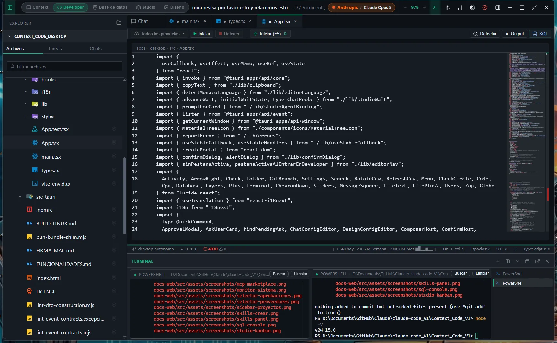Split the terminal with the split icon

tap(507, 261)
